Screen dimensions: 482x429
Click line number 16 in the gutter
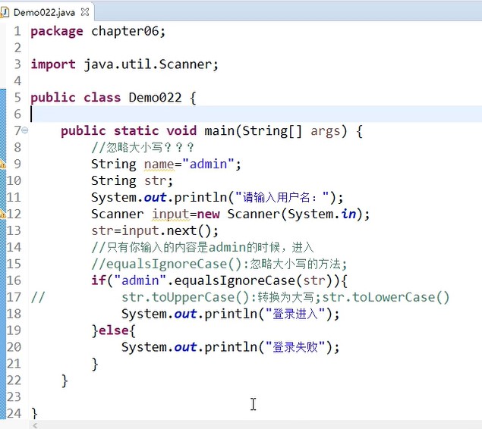click(x=14, y=280)
